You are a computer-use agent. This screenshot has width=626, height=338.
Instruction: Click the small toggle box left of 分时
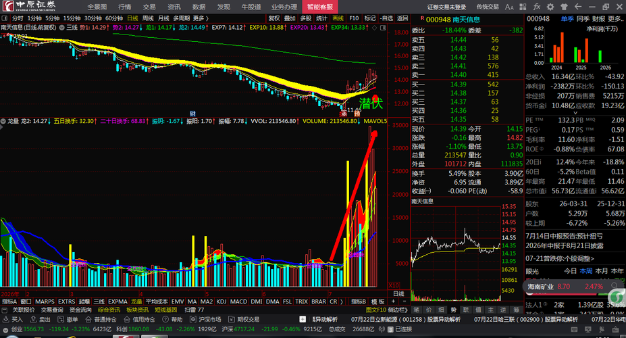point(5,18)
